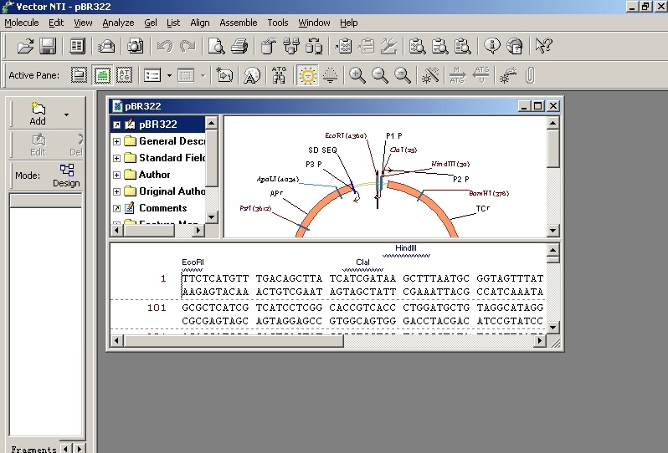This screenshot has height=453, width=668.
Task: Click graphics pane vertical scrollbar thumb
Action: pyautogui.click(x=552, y=149)
